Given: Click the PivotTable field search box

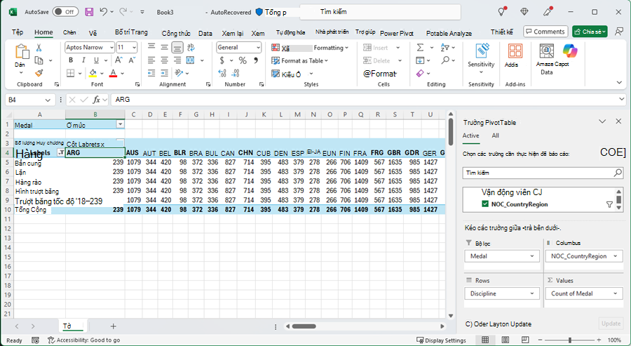Looking at the screenshot, I should (543, 173).
